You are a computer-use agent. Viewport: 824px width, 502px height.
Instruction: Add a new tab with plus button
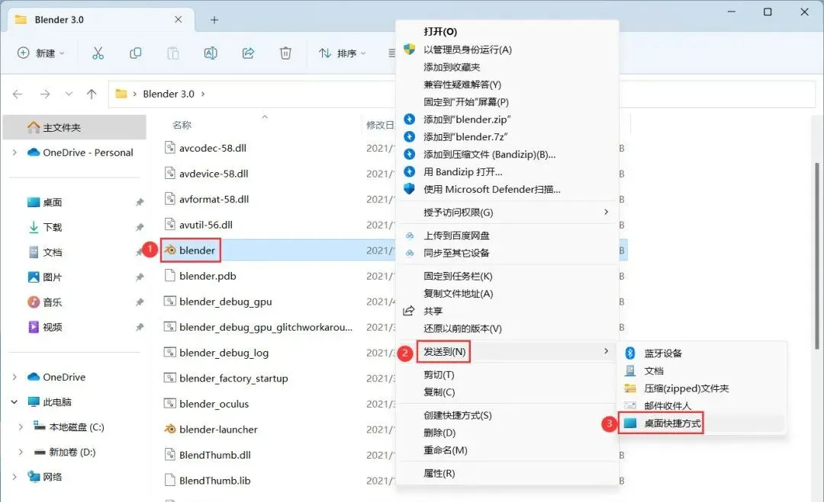pyautogui.click(x=214, y=20)
